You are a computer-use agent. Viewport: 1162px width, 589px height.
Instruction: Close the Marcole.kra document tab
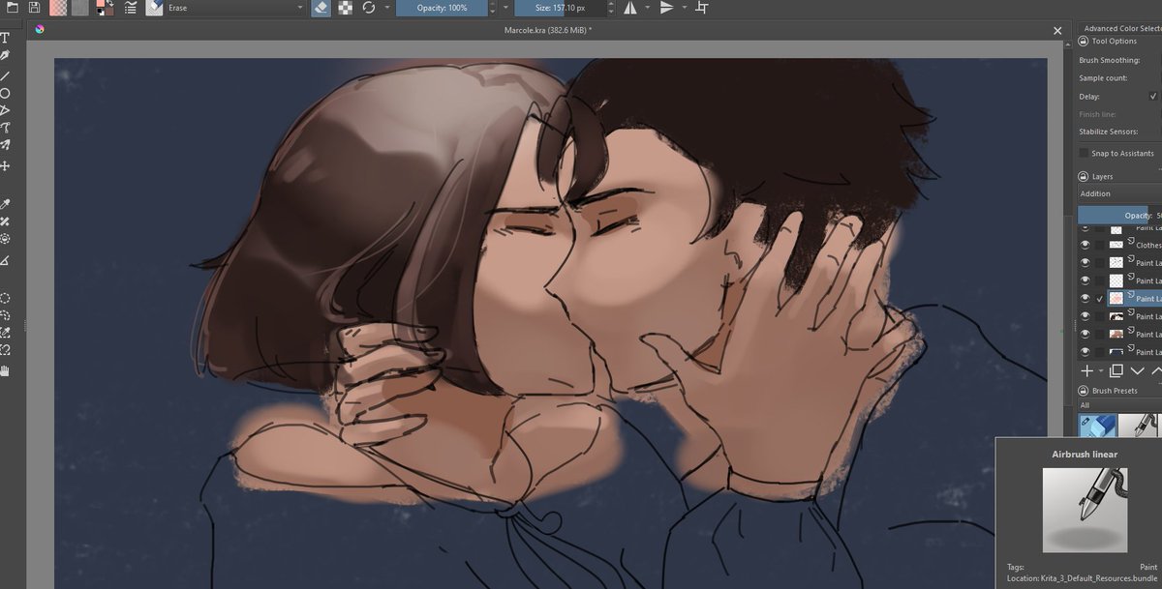pyautogui.click(x=1058, y=31)
